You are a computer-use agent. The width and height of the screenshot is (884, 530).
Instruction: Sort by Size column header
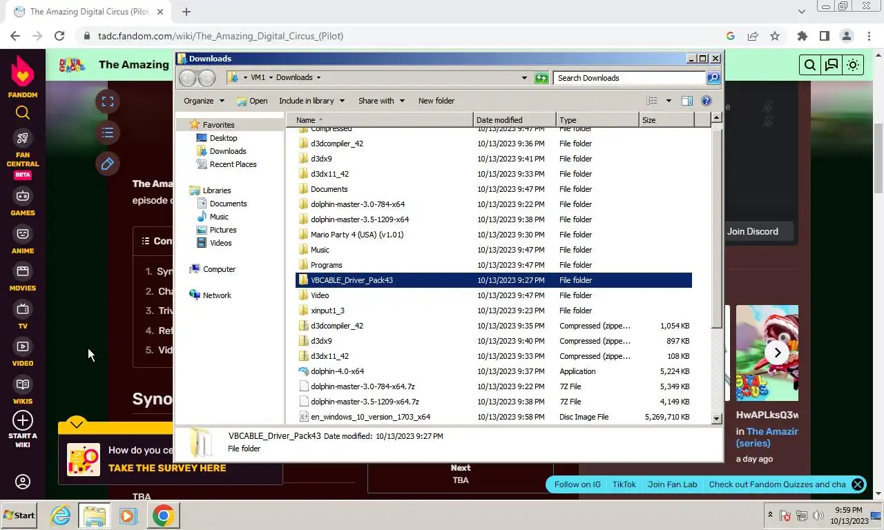(666, 120)
